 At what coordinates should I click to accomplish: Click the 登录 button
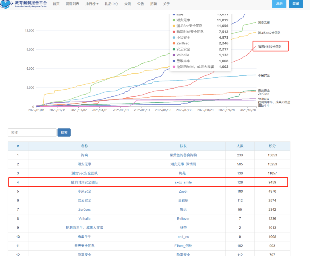tap(296, 3)
